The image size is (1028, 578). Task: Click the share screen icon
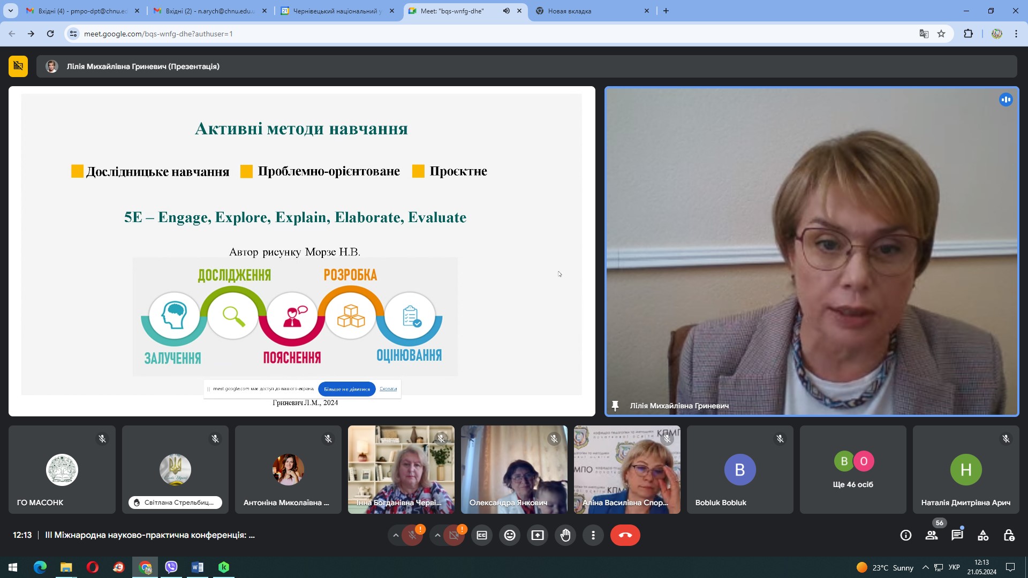(538, 535)
